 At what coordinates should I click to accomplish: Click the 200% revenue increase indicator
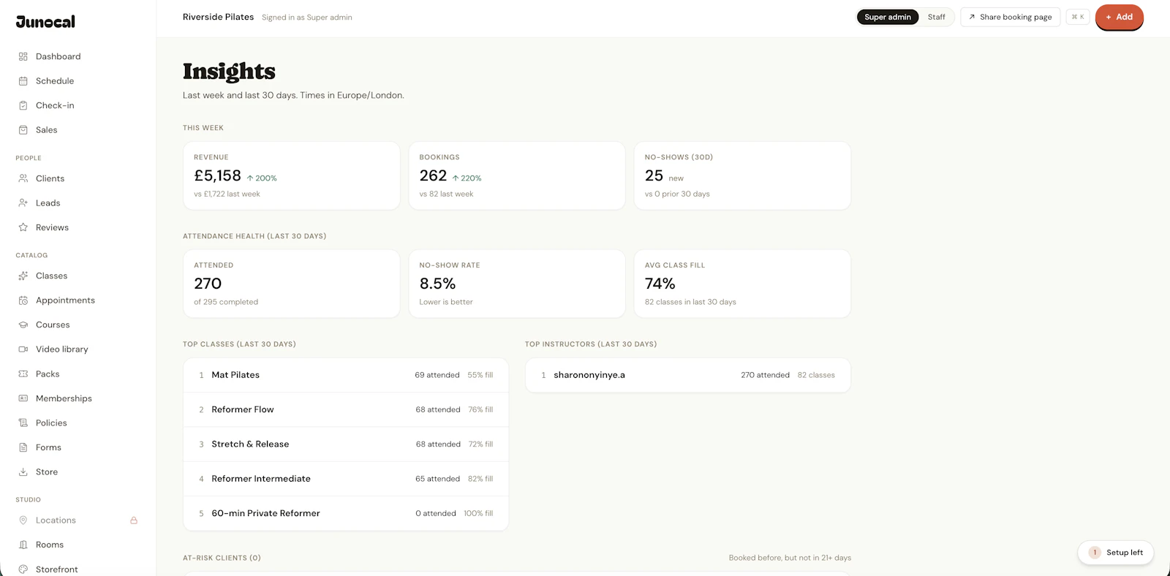(x=262, y=178)
